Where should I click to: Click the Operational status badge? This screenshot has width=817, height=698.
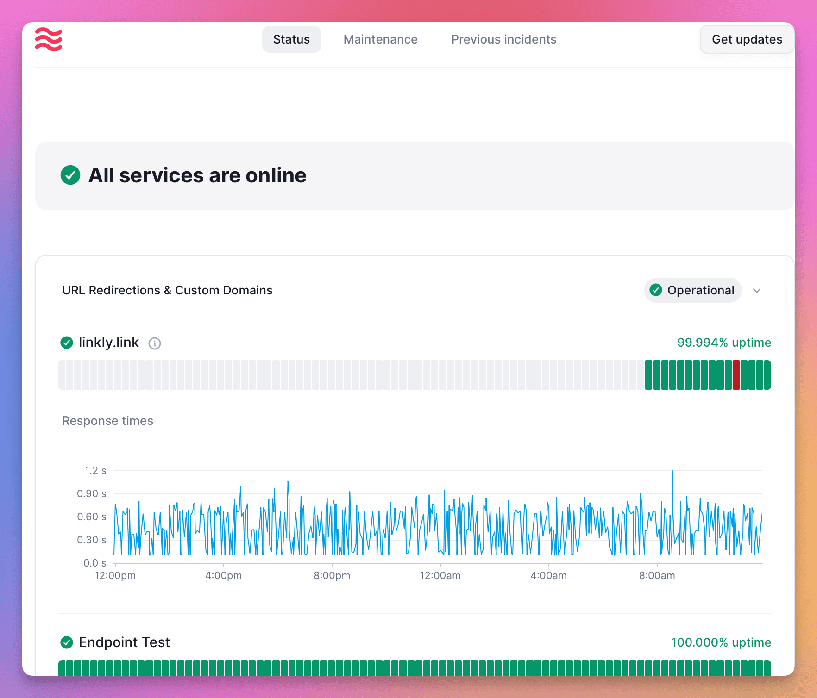pyautogui.click(x=692, y=290)
